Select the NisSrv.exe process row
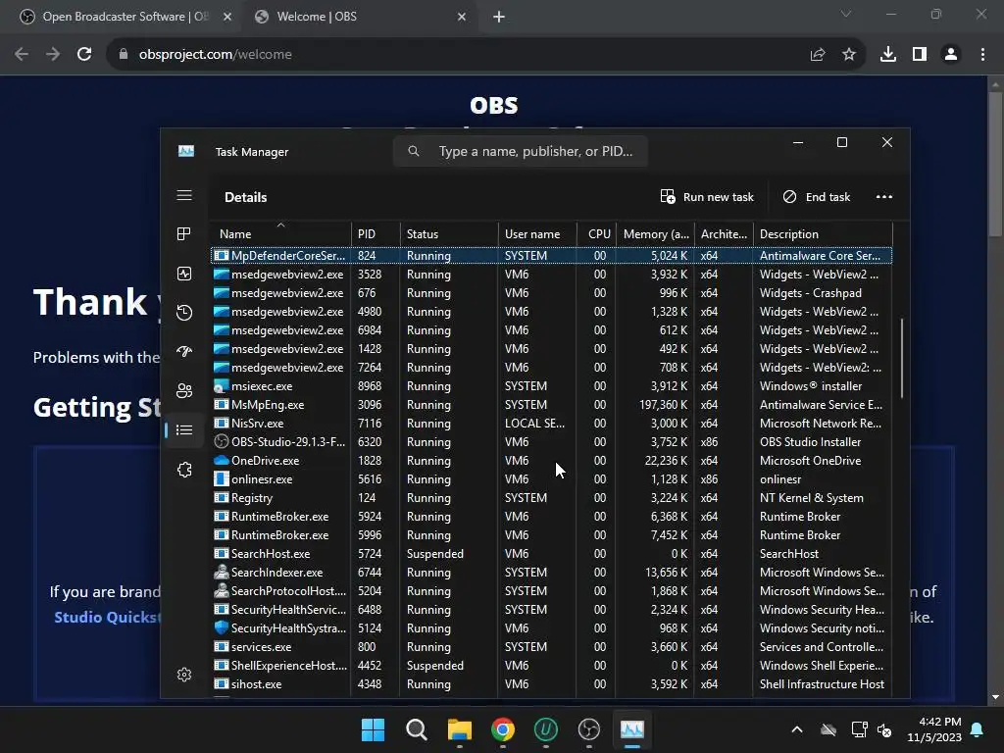 coord(551,424)
